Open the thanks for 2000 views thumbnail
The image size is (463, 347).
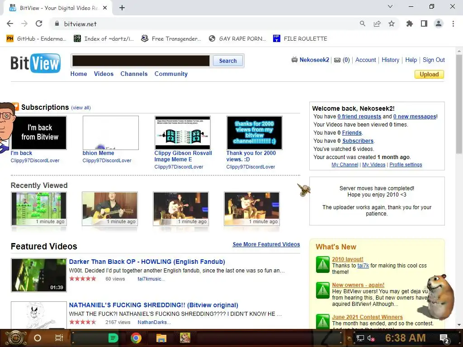[254, 133]
